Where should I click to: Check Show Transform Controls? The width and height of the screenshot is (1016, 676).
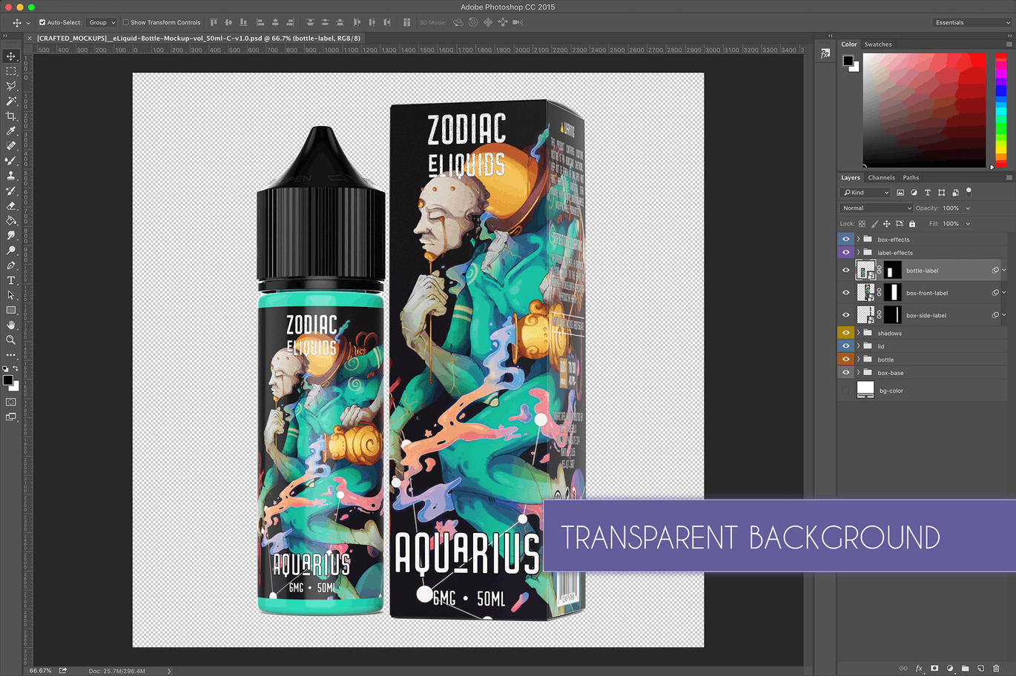pyautogui.click(x=126, y=22)
